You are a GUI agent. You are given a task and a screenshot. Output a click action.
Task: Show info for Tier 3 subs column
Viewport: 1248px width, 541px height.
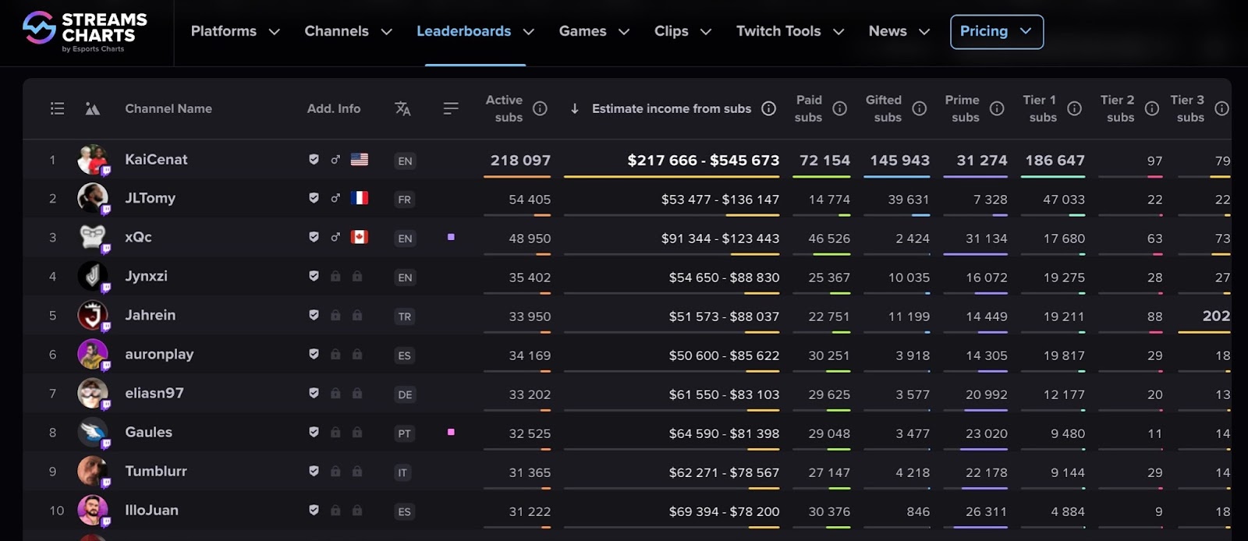click(1221, 108)
